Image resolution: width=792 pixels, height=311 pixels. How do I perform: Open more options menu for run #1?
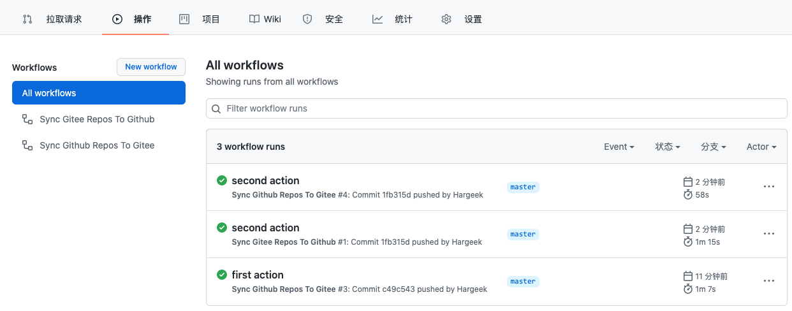(769, 234)
